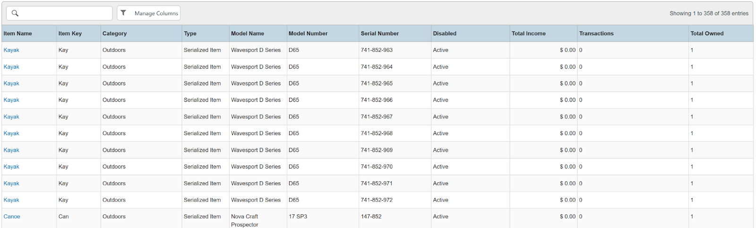This screenshot has height=228, width=756.
Task: Select the serial number 741-852-970 cell
Action: coord(376,167)
